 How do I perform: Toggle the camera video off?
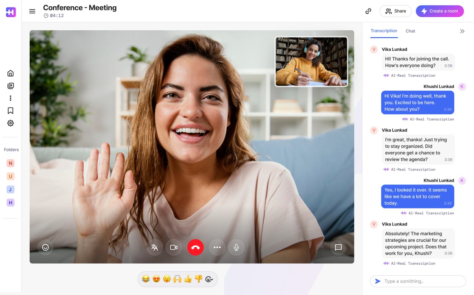point(174,247)
